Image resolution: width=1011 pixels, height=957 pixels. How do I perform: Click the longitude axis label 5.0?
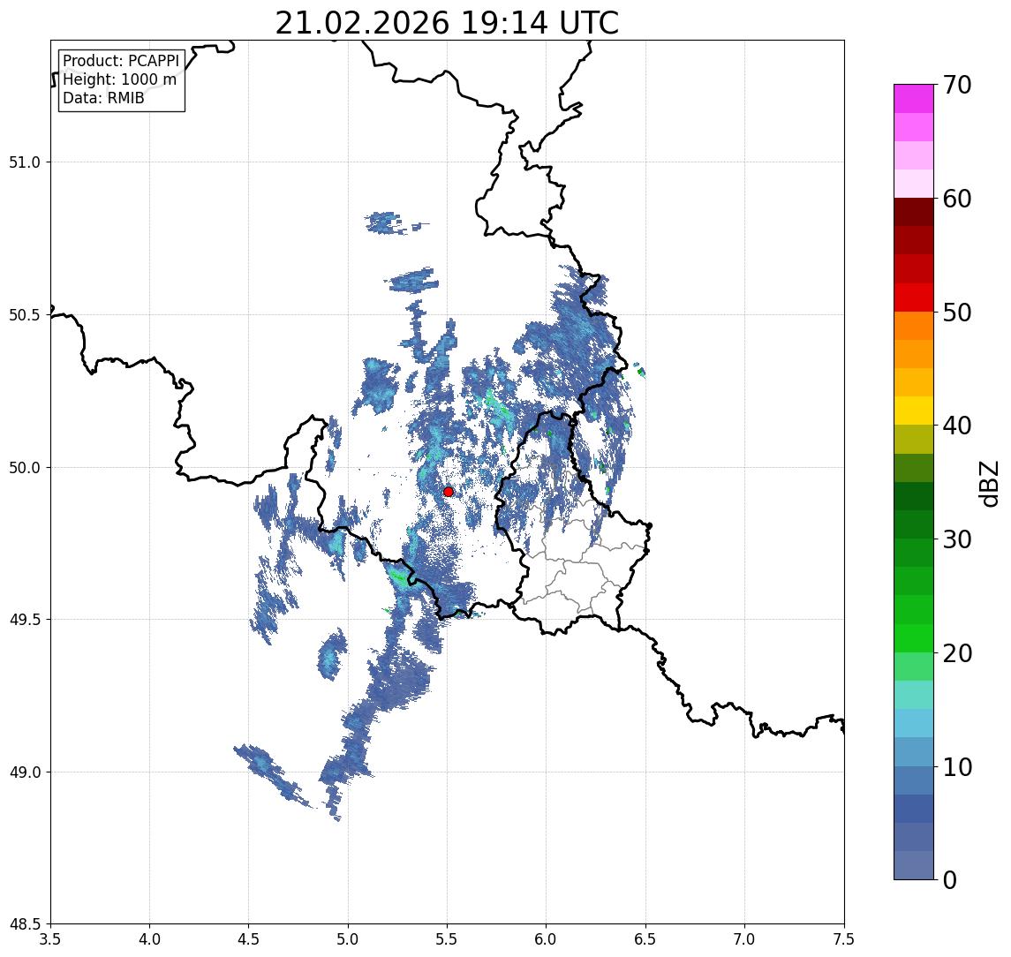coord(348,939)
